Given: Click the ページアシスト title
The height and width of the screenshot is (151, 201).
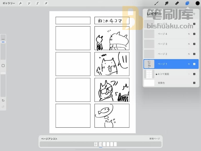Looking at the screenshot, I should [49, 139].
